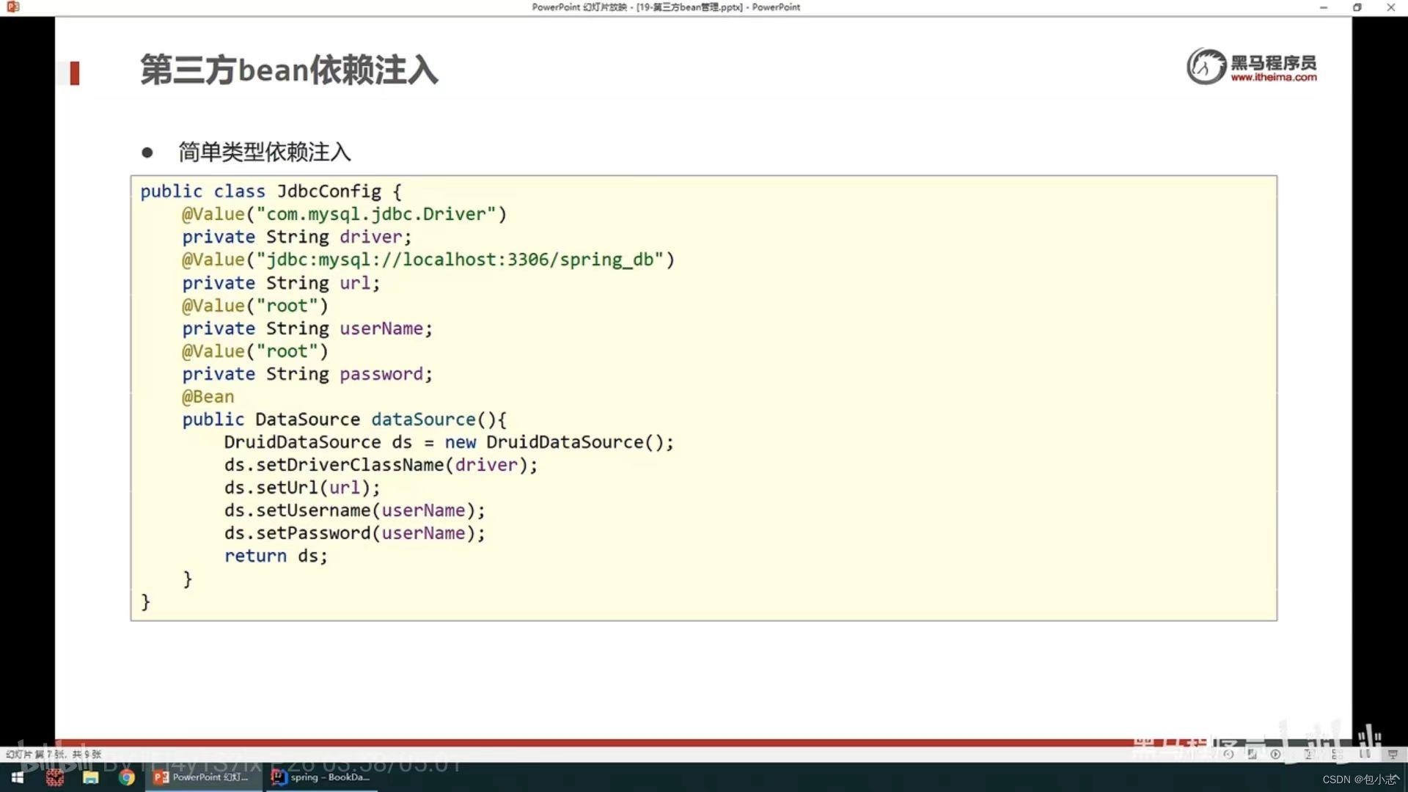Click the Slide Show view icon
The height and width of the screenshot is (792, 1408).
pyautogui.click(x=1393, y=754)
